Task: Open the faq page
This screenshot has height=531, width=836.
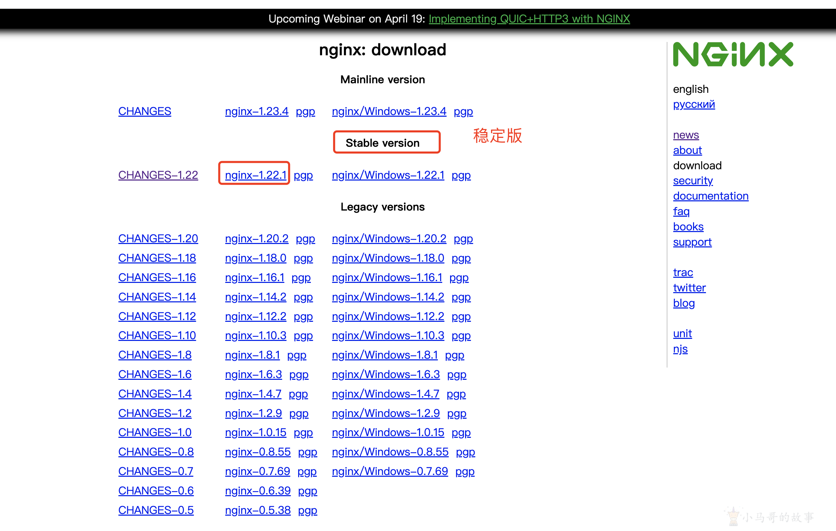Action: (681, 211)
